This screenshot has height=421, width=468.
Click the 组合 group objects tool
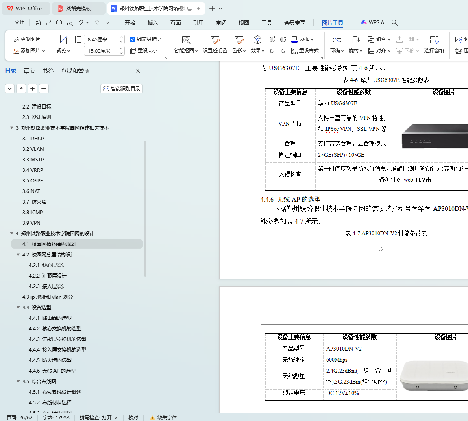(x=379, y=39)
